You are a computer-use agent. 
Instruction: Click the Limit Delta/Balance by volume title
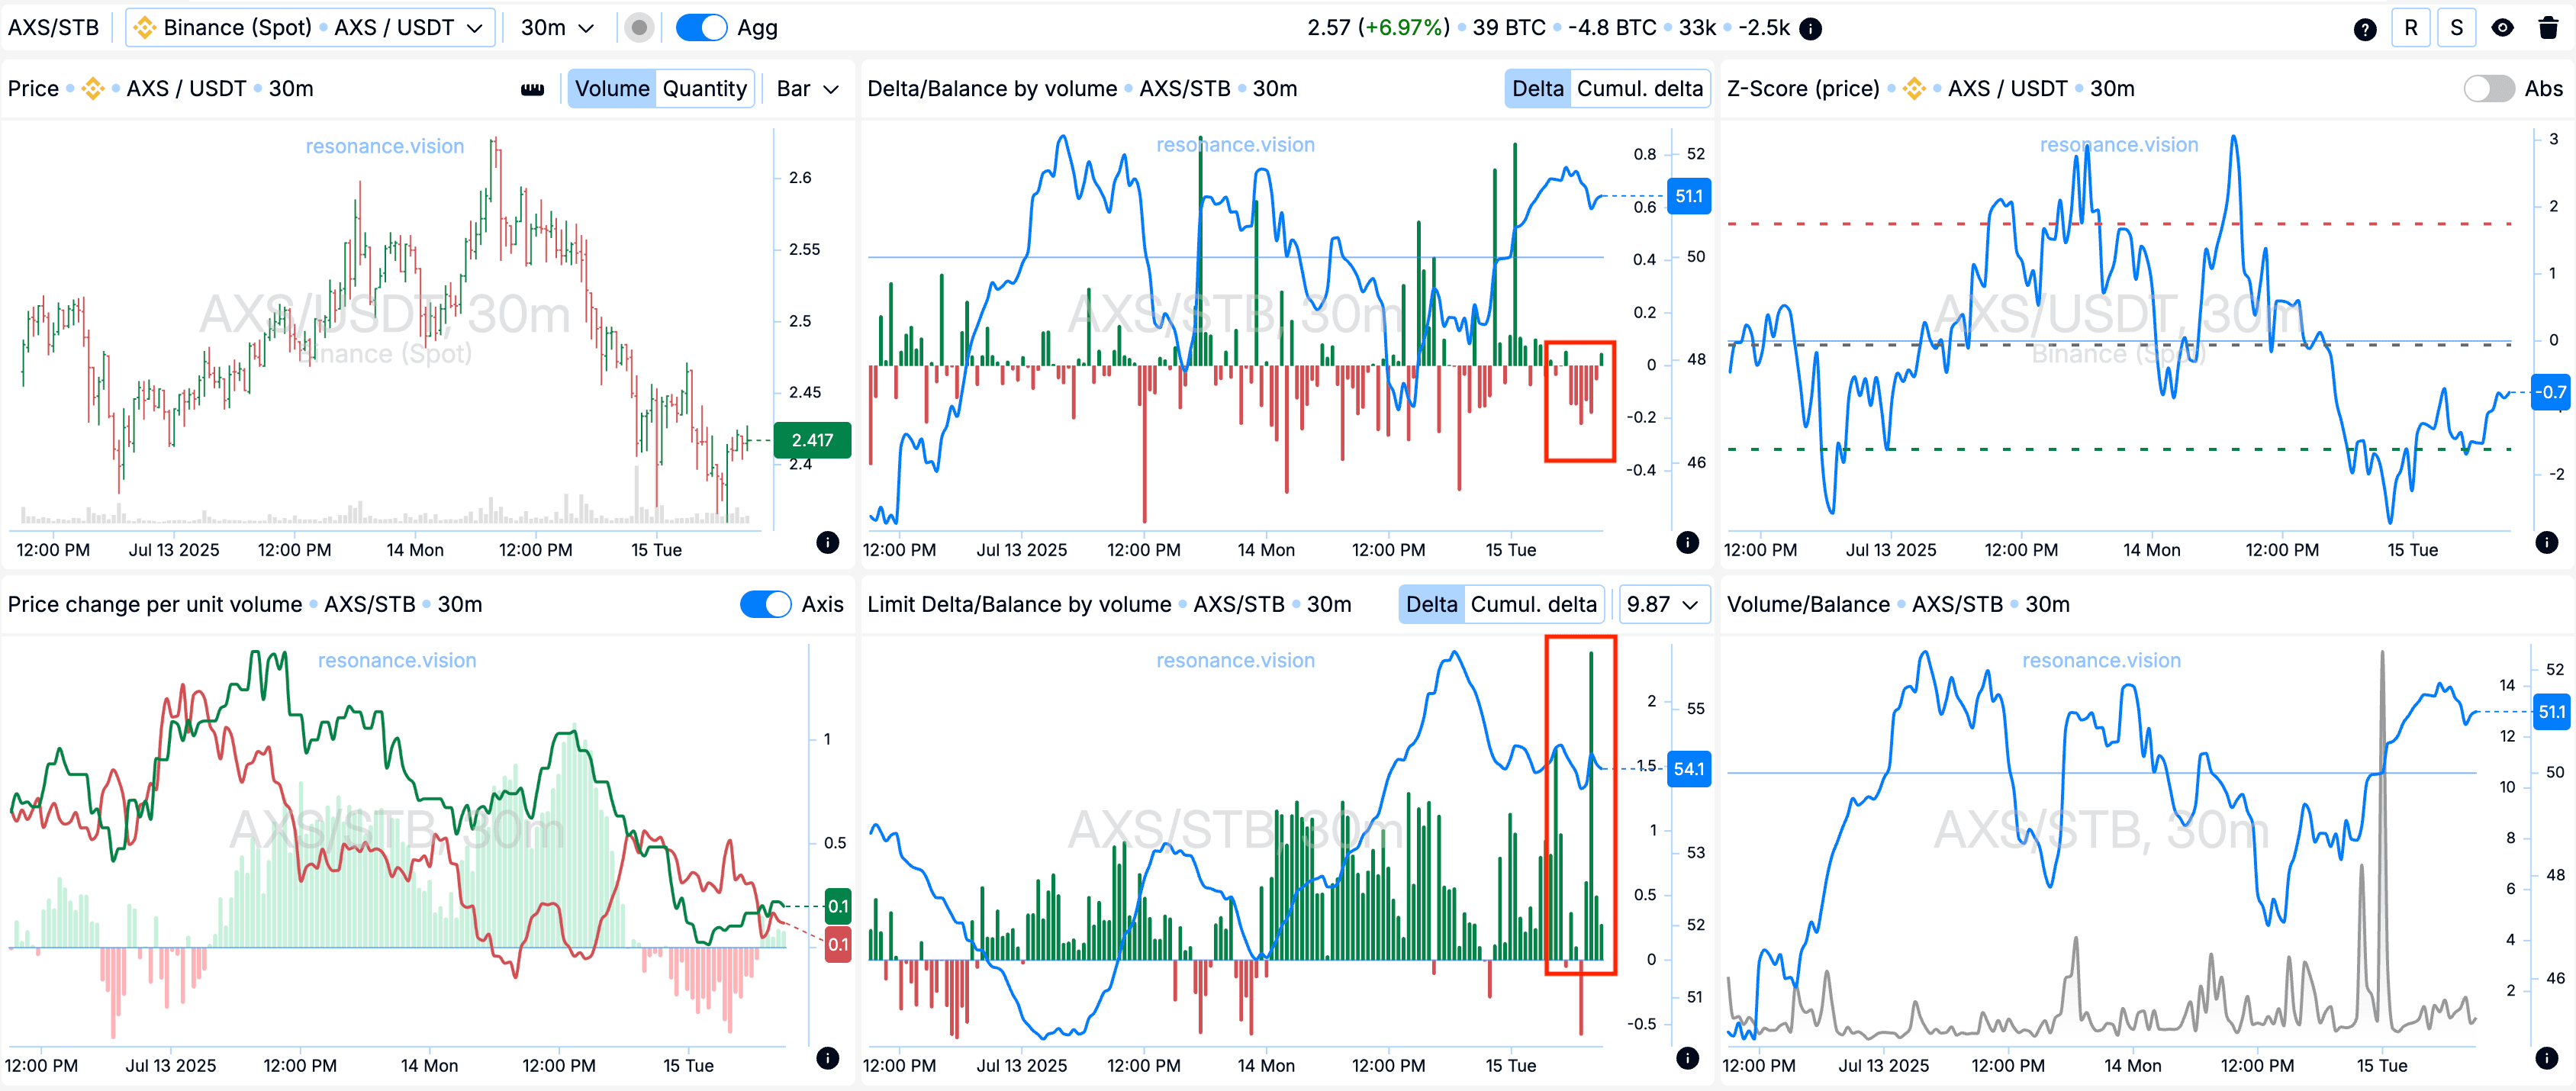click(1019, 605)
